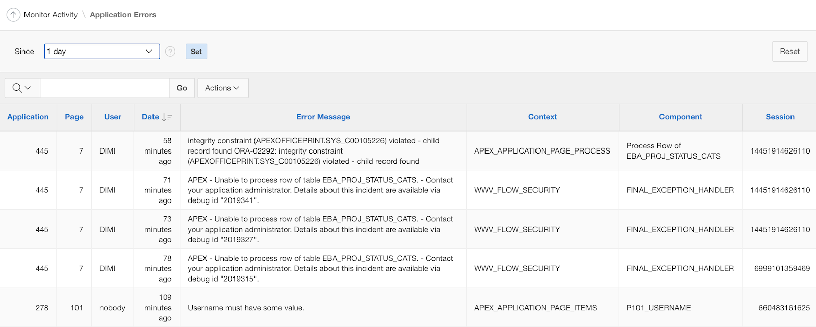Click APEX_APPLICATION_PAGE_ITEMS context cell
The height and width of the screenshot is (327, 816).
(x=535, y=308)
